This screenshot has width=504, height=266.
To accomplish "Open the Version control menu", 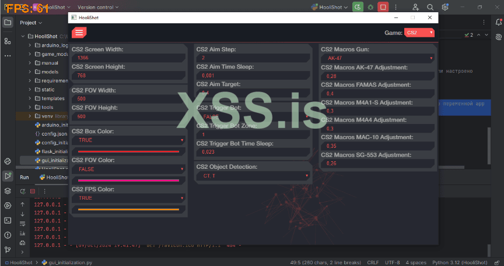I will point(98,7).
